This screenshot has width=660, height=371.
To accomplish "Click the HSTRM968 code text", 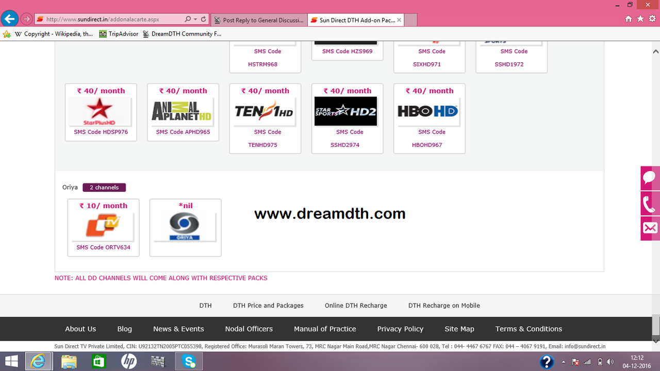I will 262,64.
